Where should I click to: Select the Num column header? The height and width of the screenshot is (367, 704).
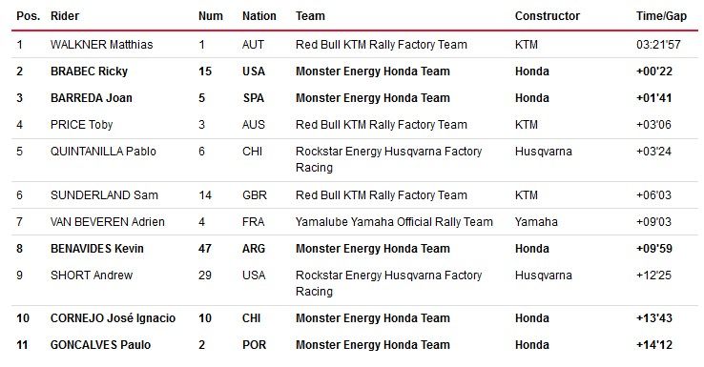(x=211, y=16)
